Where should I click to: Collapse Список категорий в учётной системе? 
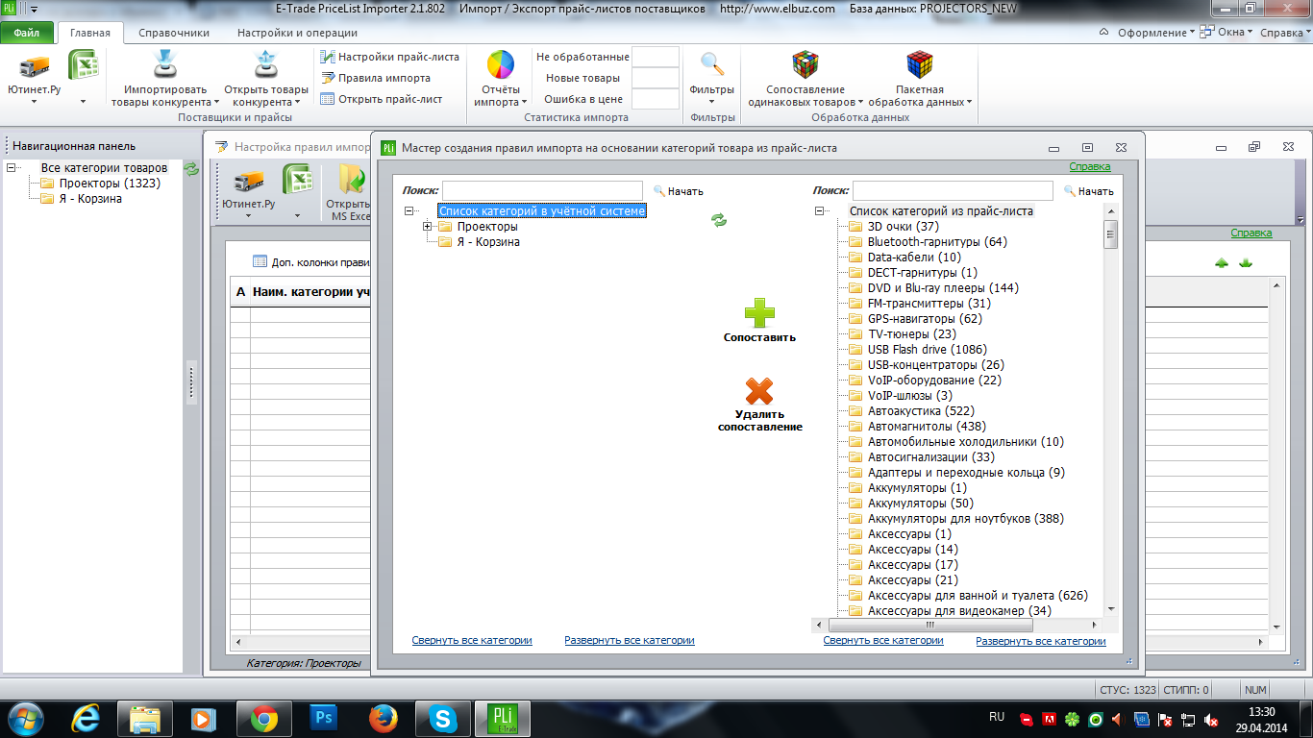[x=409, y=211]
